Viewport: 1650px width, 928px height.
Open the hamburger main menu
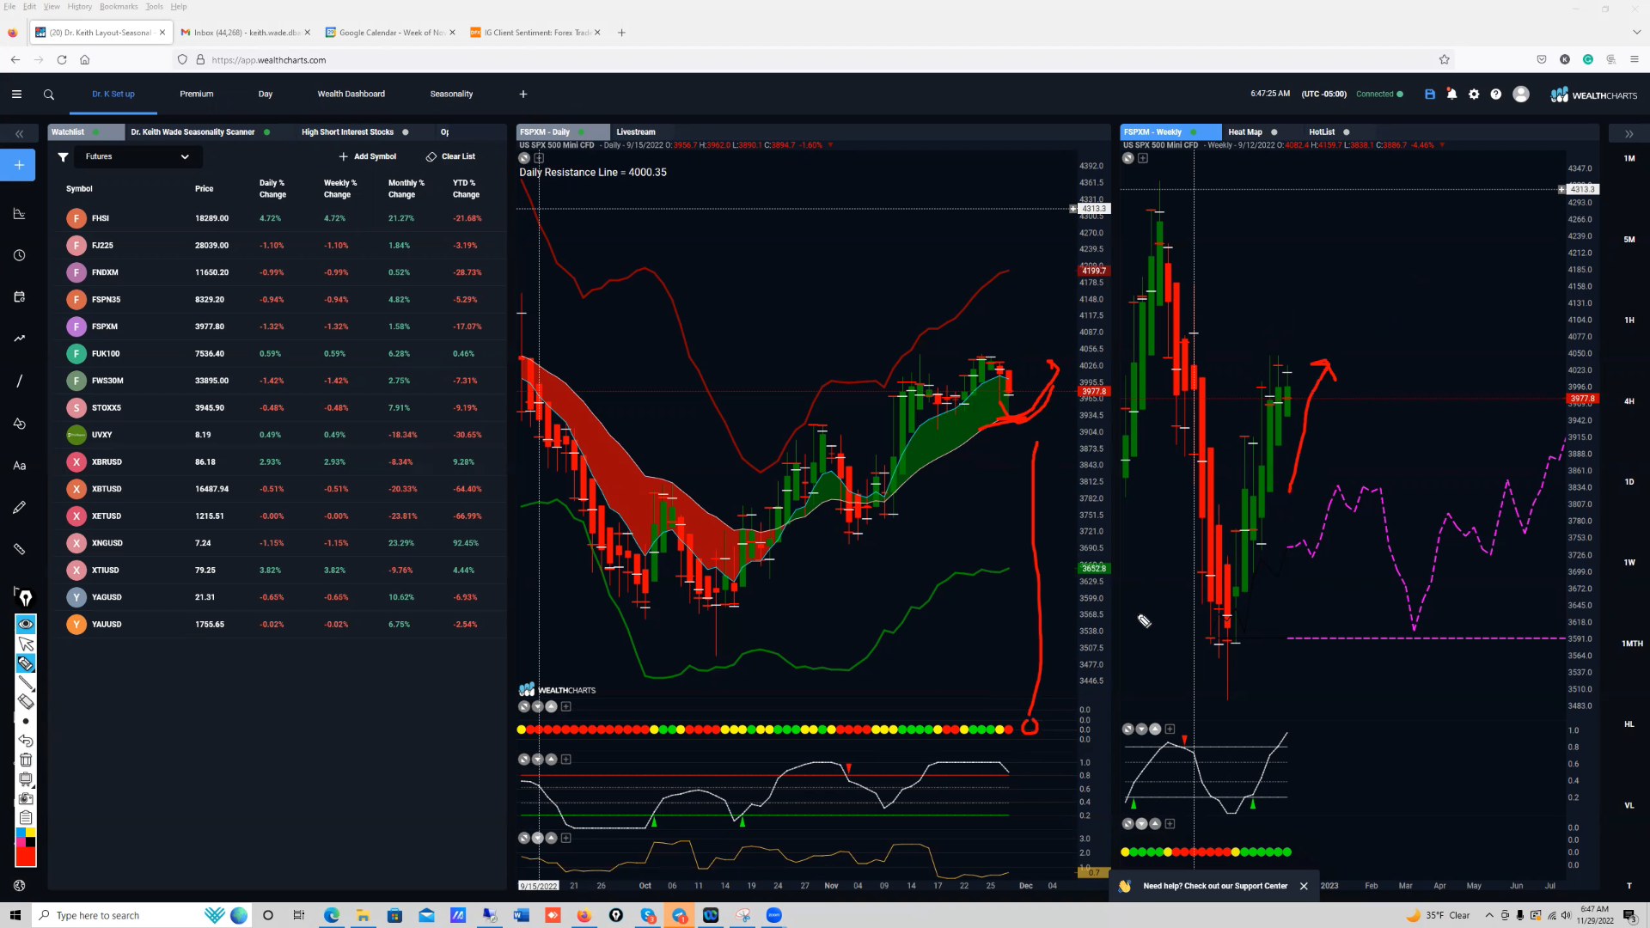click(x=16, y=95)
